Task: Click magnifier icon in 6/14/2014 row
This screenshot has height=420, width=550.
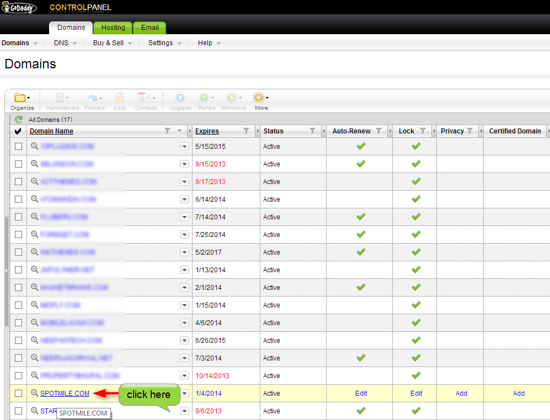Action: click(x=34, y=199)
